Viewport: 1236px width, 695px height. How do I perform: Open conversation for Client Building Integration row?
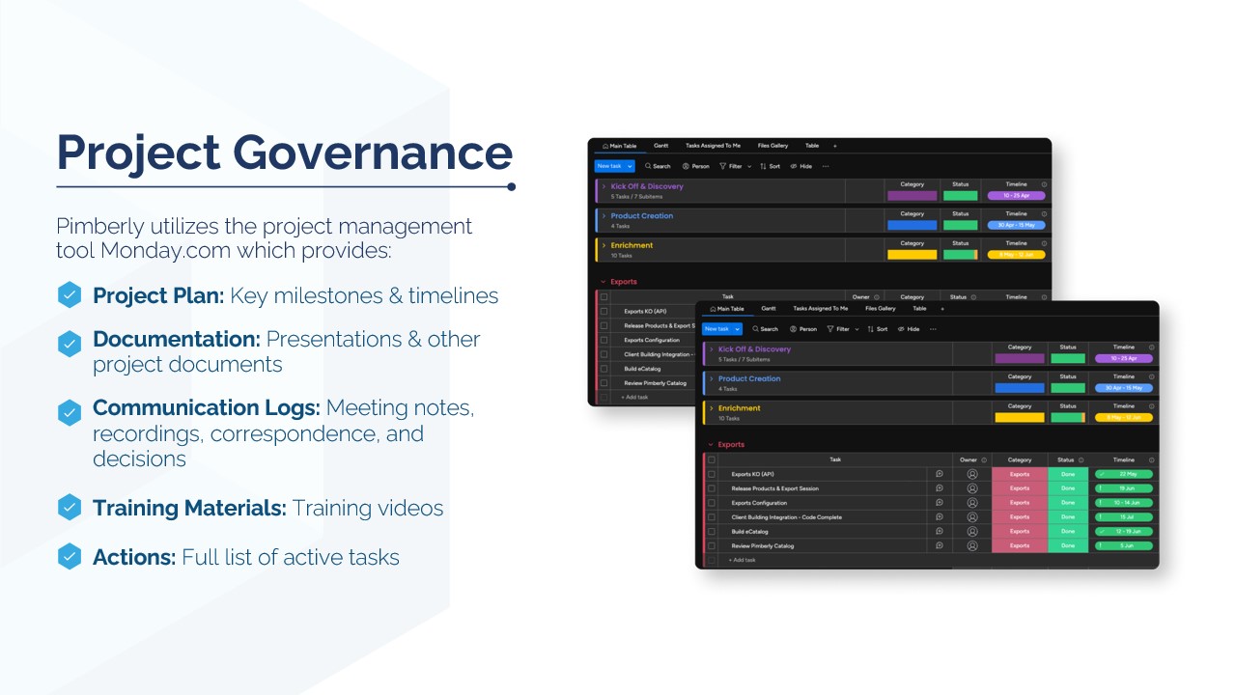click(x=940, y=517)
